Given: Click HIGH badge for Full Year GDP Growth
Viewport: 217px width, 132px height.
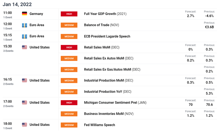Looking at the screenshot, I should coord(69,14).
